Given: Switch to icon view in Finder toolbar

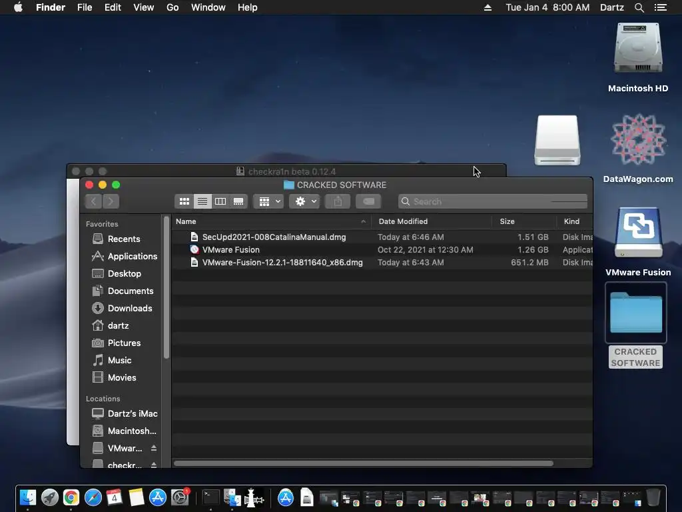Looking at the screenshot, I should point(184,201).
